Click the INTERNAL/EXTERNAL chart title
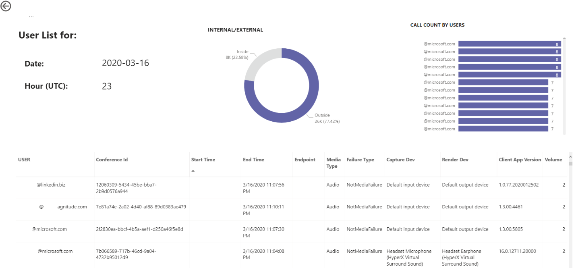 tap(235, 30)
